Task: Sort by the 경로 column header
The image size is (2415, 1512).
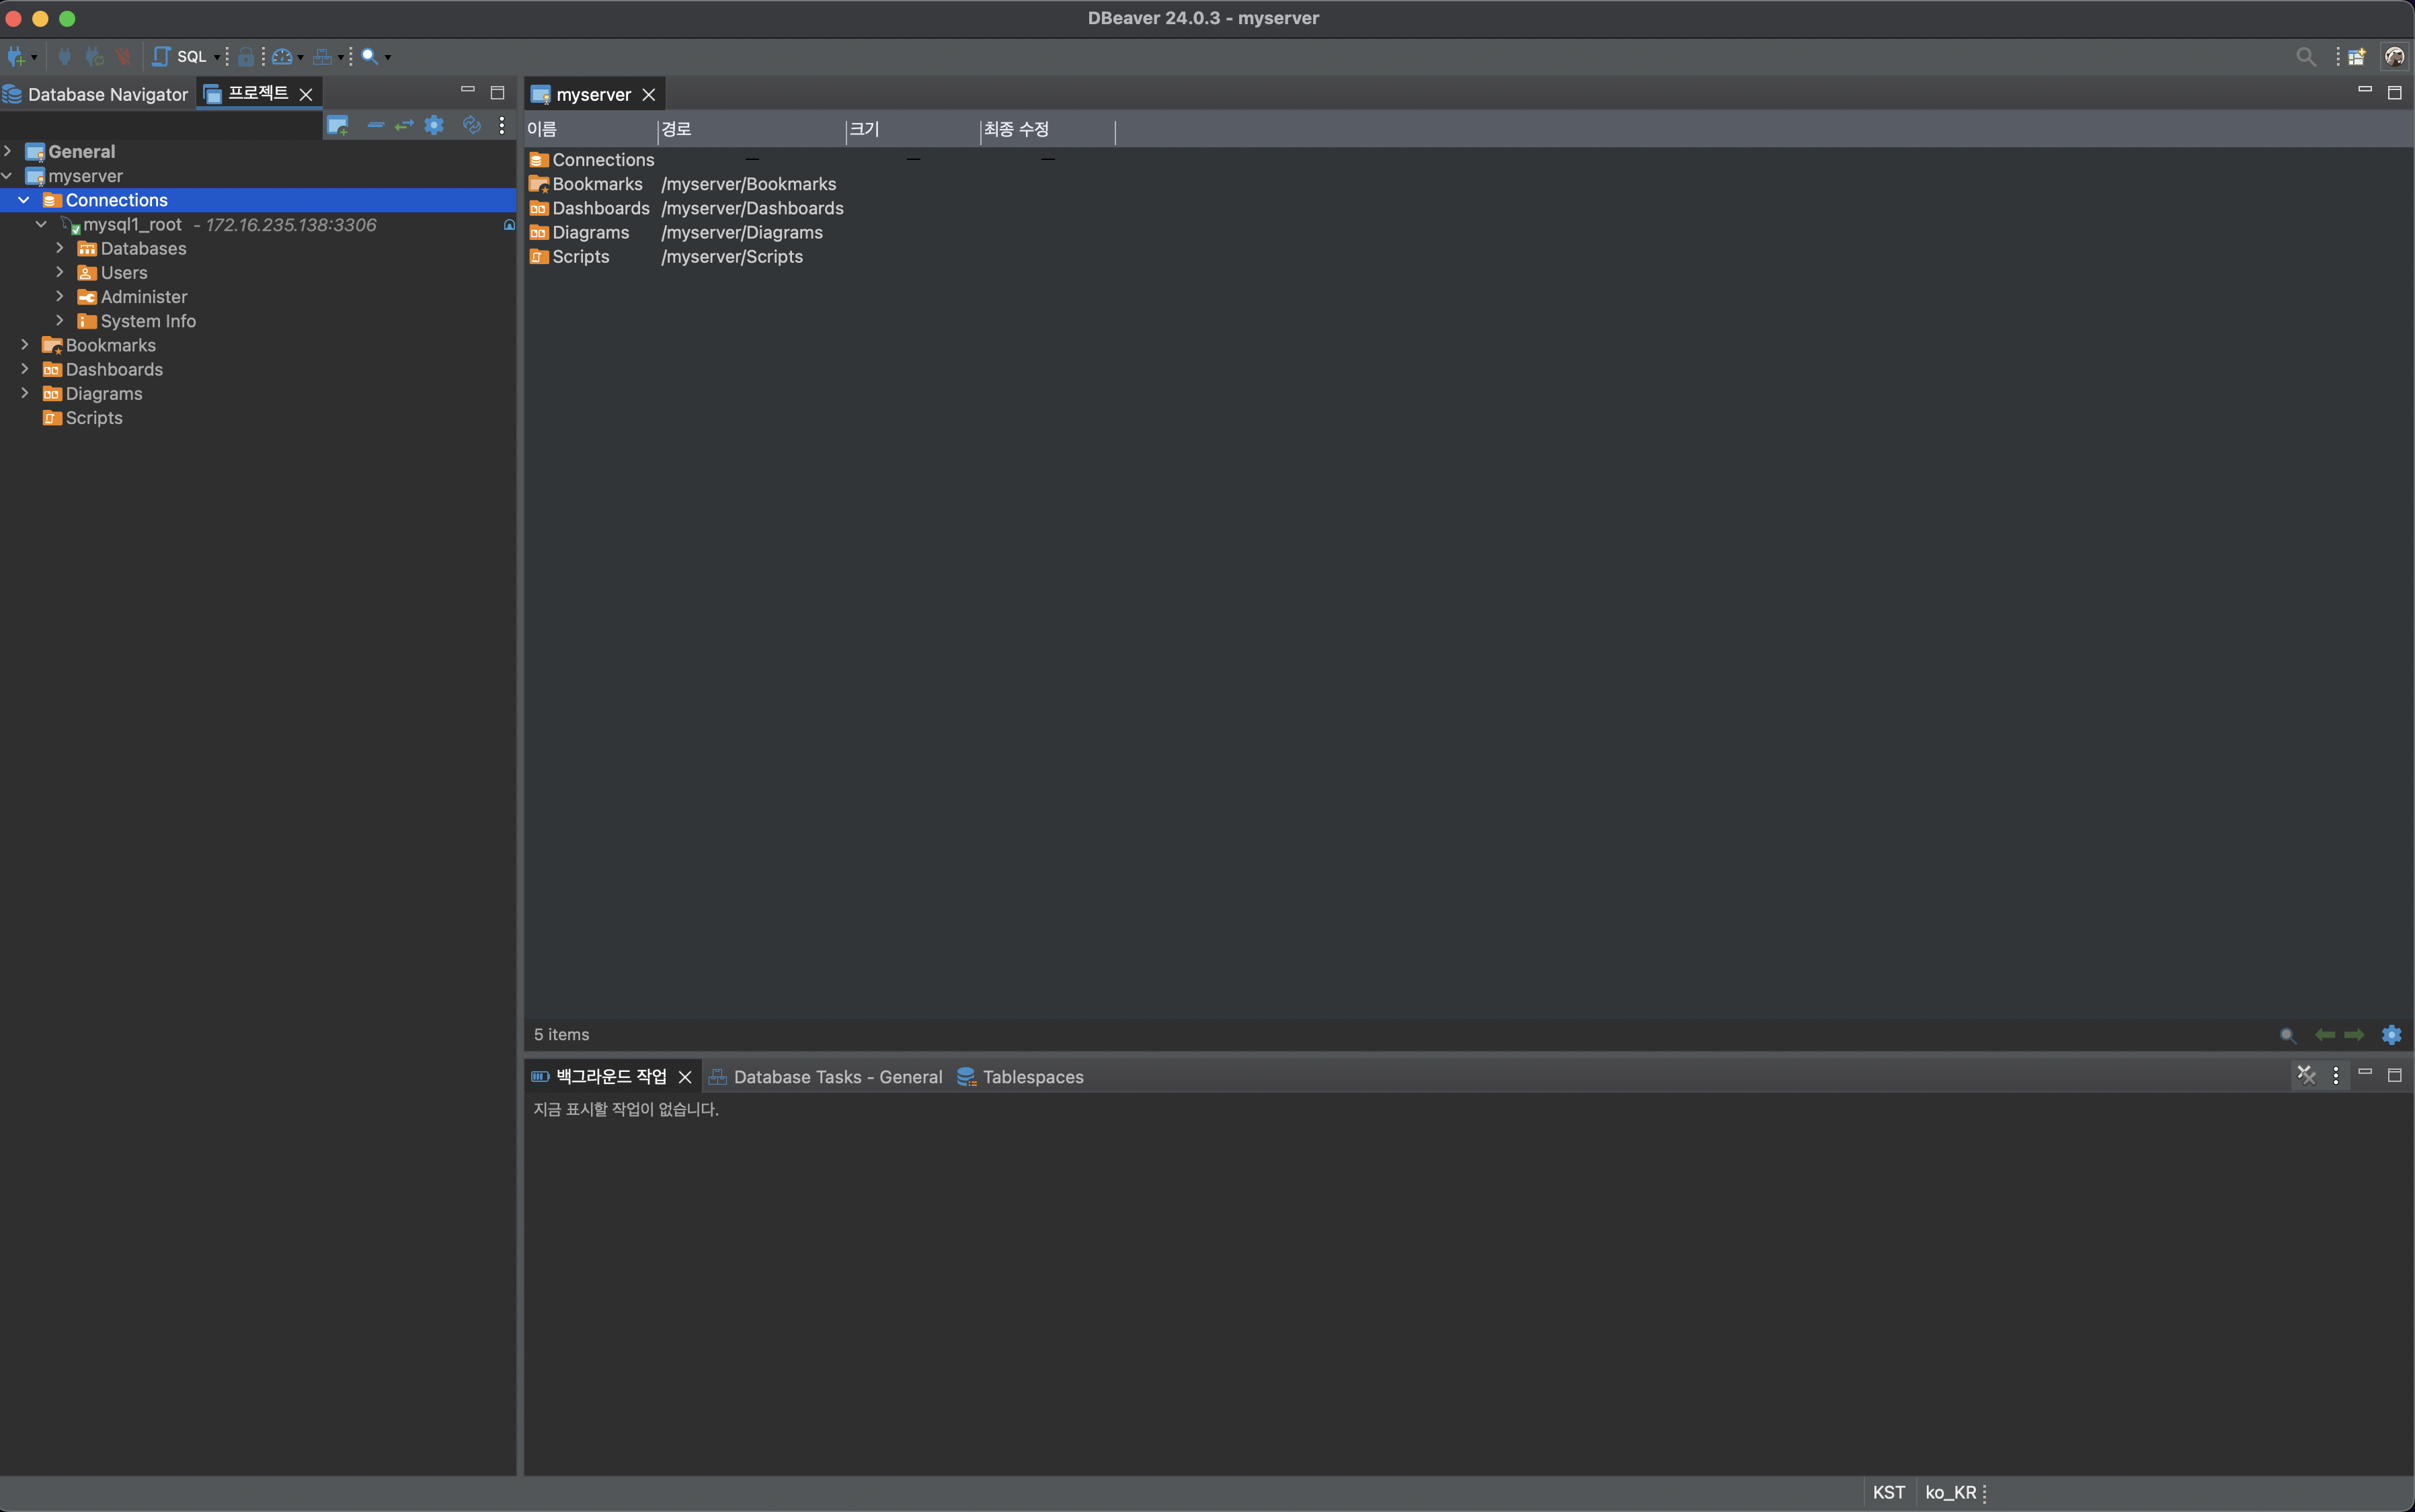Action: click(751, 129)
